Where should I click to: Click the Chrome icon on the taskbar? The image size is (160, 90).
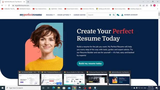pyautogui.click(x=74, y=88)
